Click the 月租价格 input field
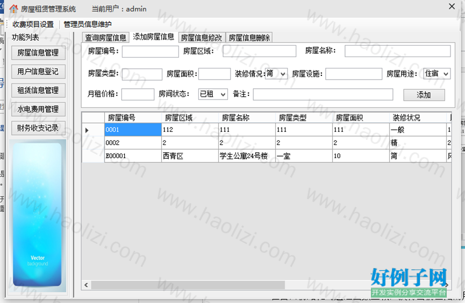Screen dimensions: 465x303 pos(138,94)
